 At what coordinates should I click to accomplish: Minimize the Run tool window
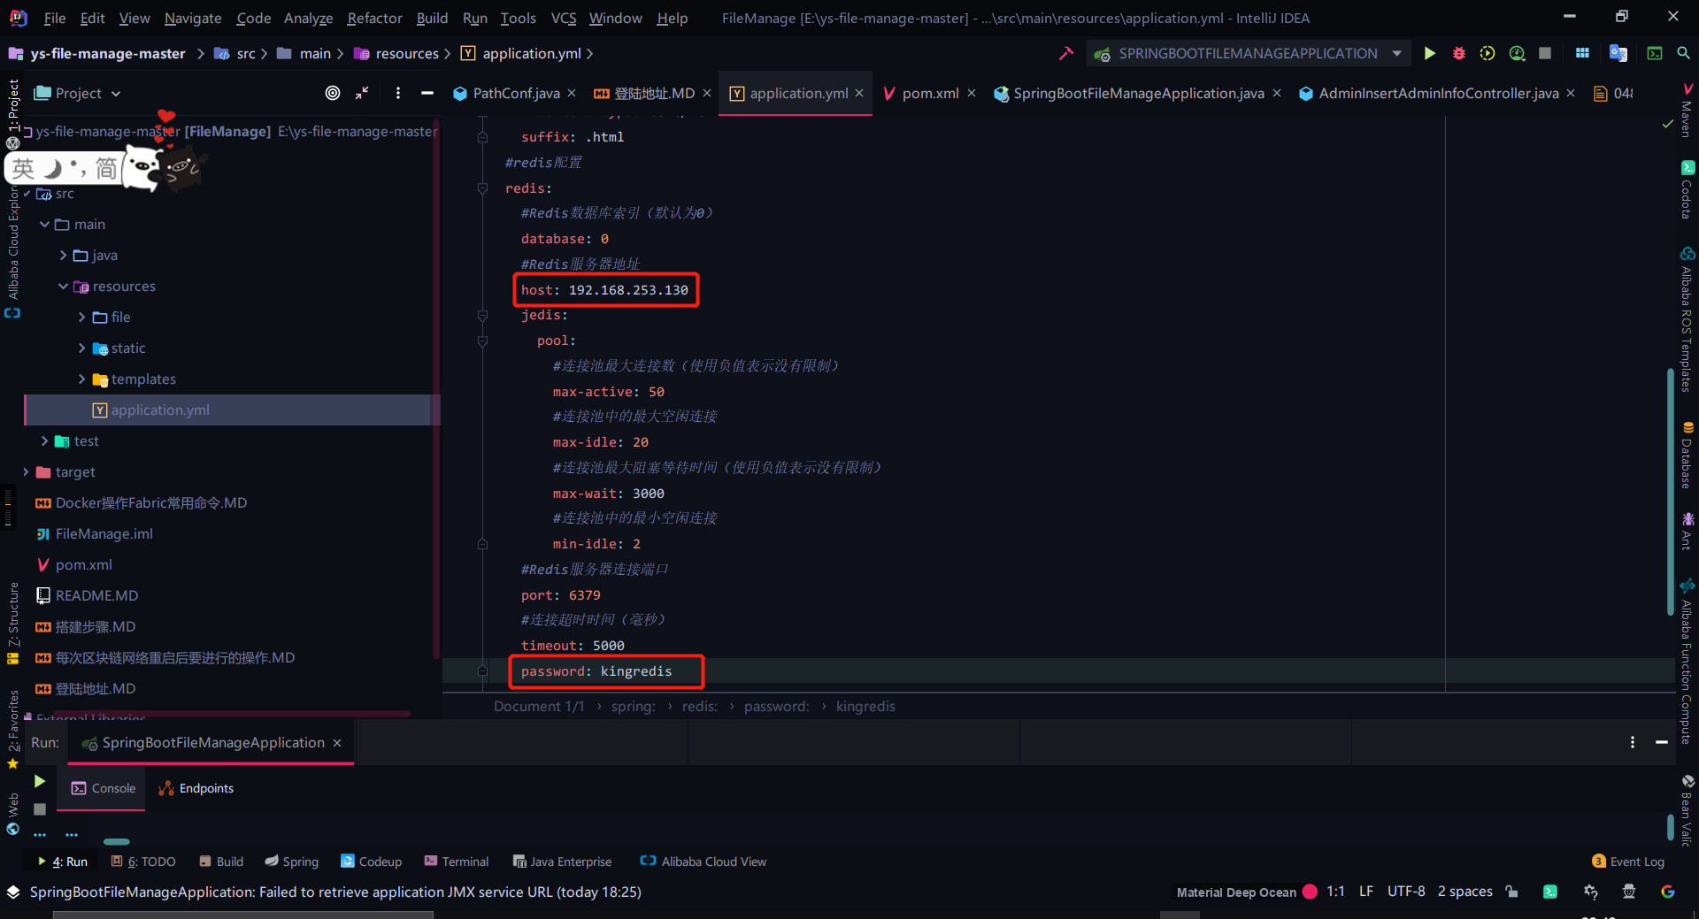pyautogui.click(x=1662, y=742)
